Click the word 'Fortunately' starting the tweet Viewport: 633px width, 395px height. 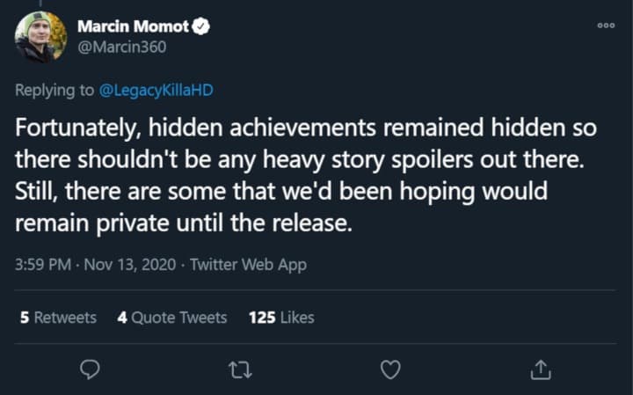coord(69,128)
